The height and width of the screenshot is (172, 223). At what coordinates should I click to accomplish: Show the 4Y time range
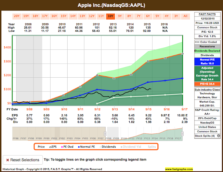click(x=167, y=16)
